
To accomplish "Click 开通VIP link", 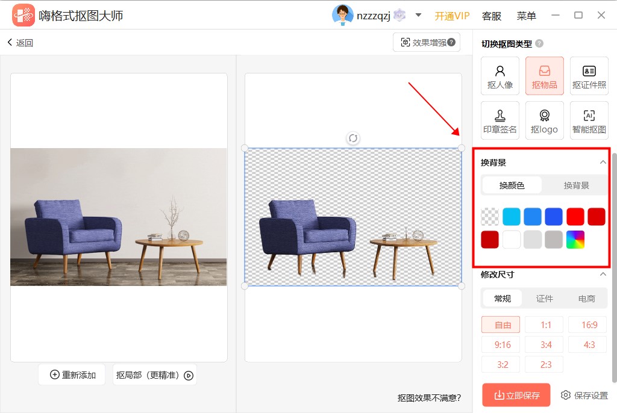I will (x=452, y=16).
